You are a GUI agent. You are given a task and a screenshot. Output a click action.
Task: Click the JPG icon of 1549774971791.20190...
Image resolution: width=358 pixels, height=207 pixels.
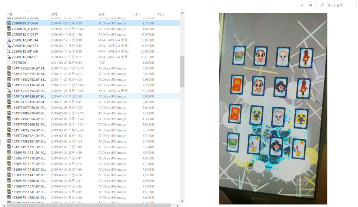[9, 147]
